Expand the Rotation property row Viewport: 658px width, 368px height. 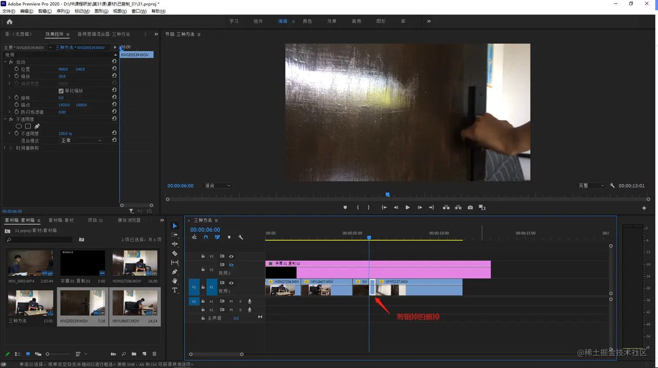pos(10,98)
